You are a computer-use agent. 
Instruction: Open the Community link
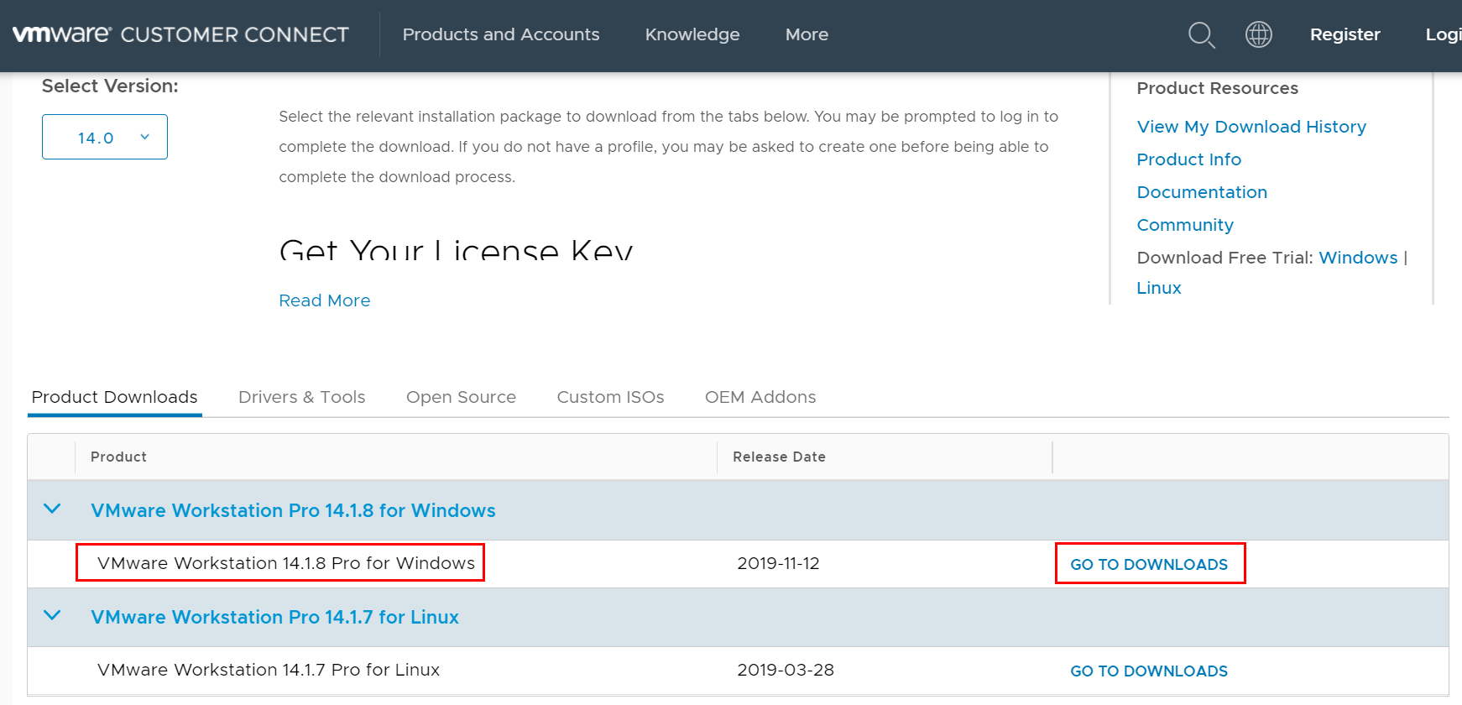(1185, 225)
